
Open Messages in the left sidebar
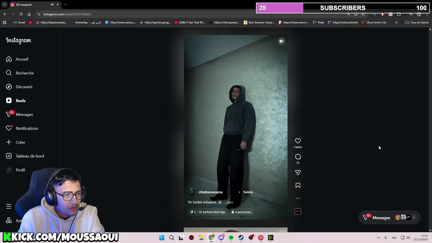20,114
